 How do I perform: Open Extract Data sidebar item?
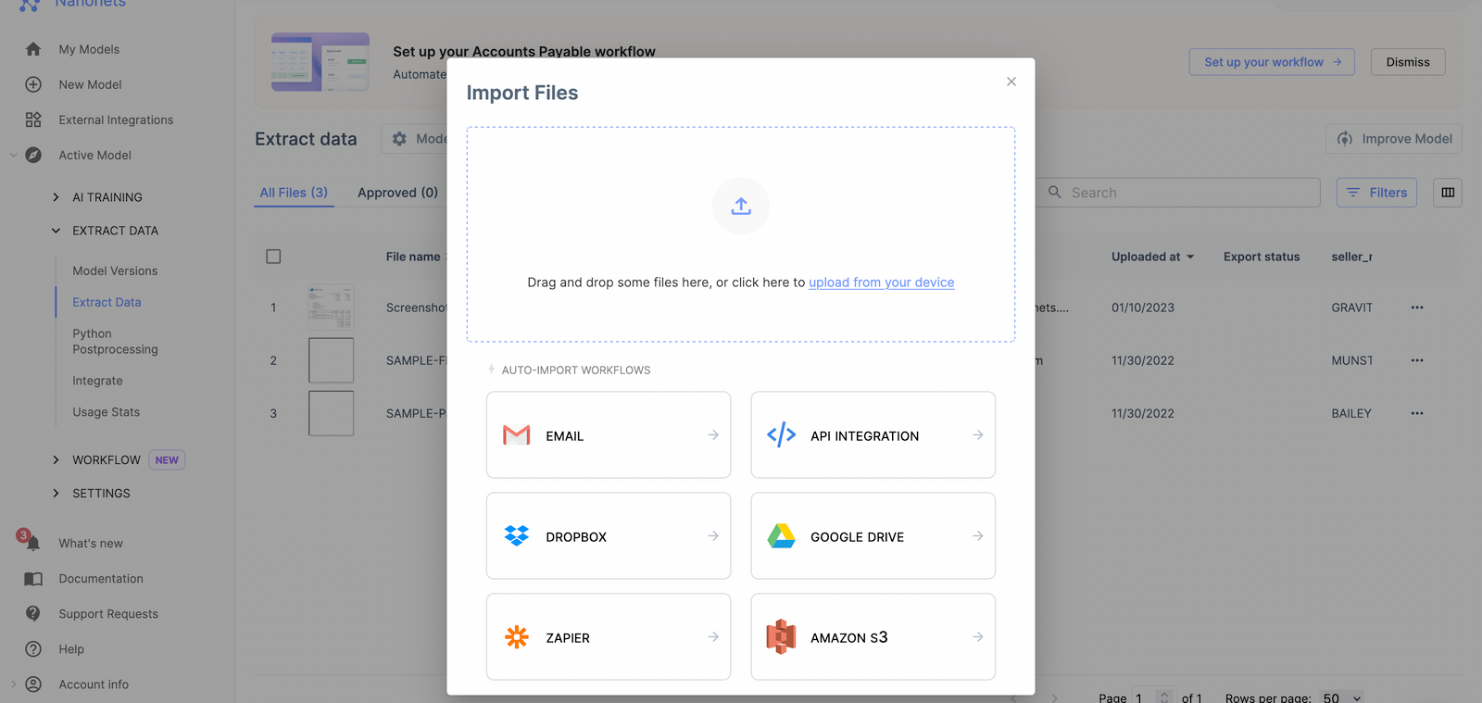[x=107, y=302]
